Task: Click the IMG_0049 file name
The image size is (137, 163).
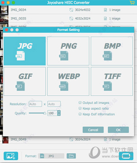Action: tap(18, 140)
